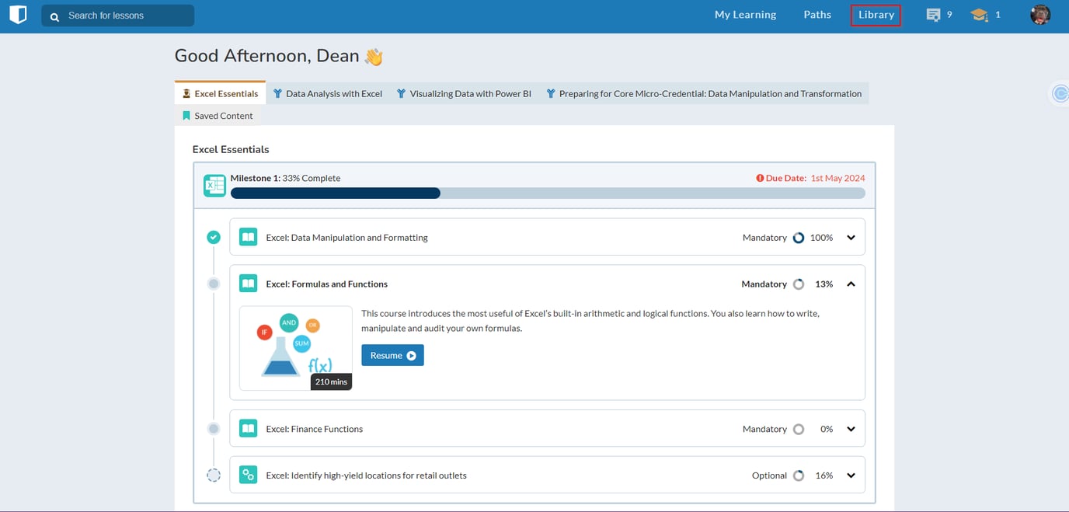1069x512 pixels.
Task: Click the step circle beside Formulas and Functions
Action: (x=214, y=284)
